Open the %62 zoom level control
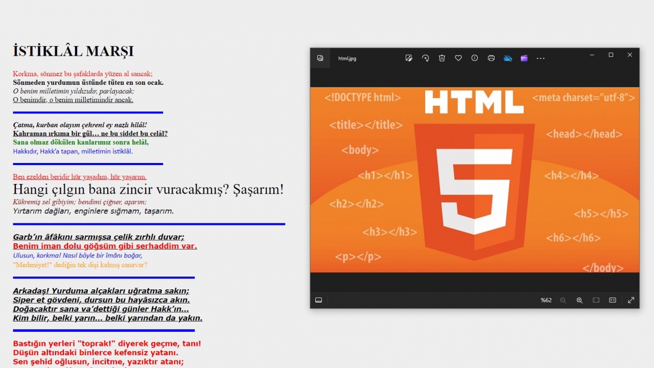 point(546,300)
